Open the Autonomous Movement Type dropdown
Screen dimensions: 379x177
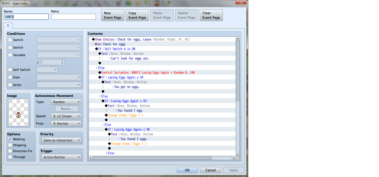66,102
